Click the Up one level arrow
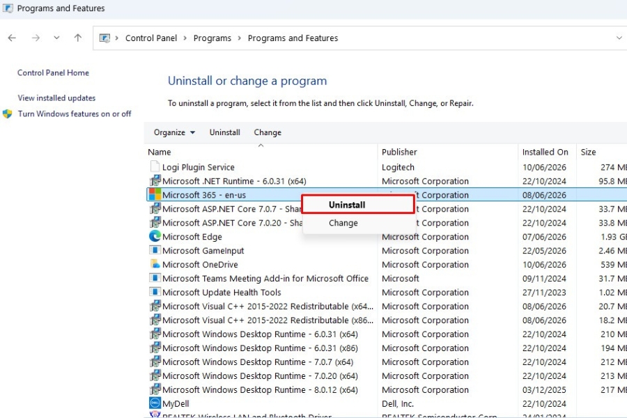The height and width of the screenshot is (418, 627). tap(77, 38)
